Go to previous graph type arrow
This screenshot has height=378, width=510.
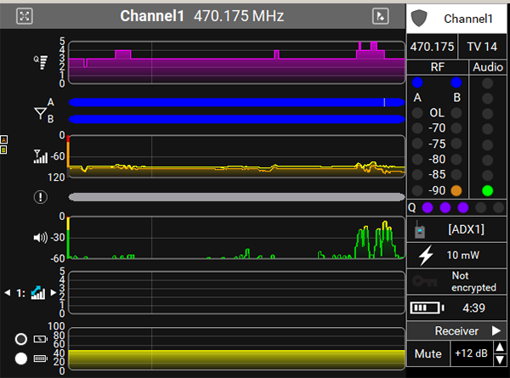tap(8, 293)
